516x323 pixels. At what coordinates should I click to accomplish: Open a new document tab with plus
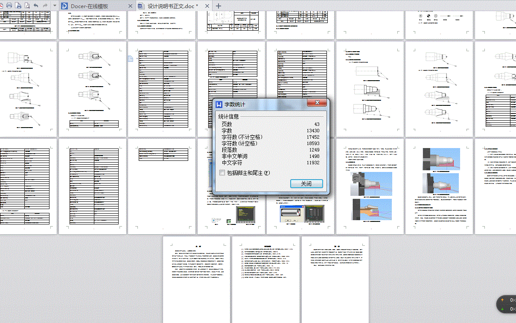(219, 6)
